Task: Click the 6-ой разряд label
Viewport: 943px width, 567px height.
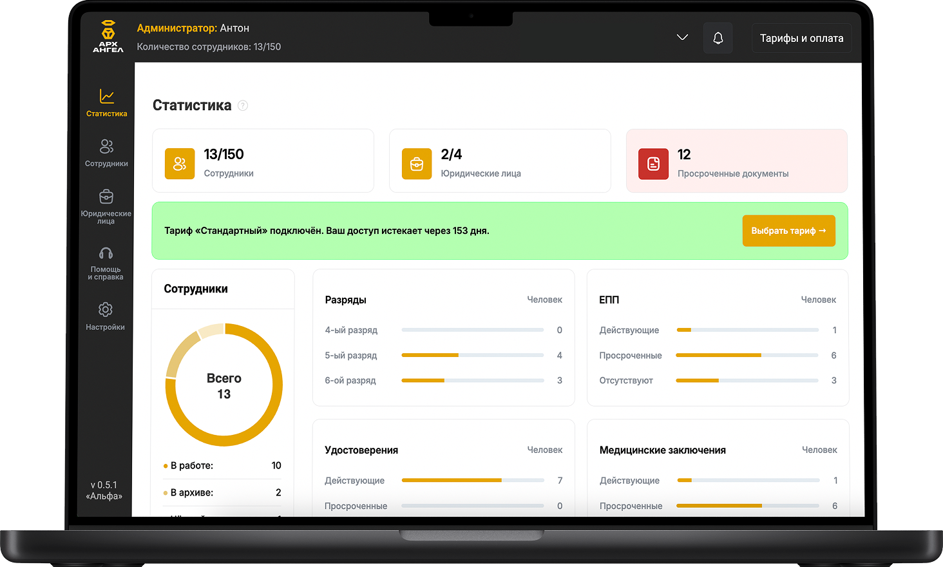Action: 350,380
